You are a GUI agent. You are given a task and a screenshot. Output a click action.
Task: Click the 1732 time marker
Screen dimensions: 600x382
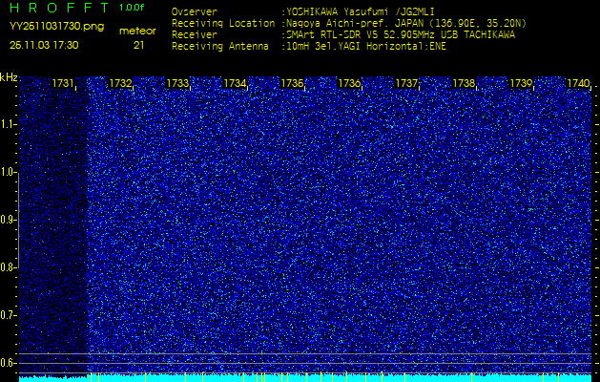coord(120,83)
